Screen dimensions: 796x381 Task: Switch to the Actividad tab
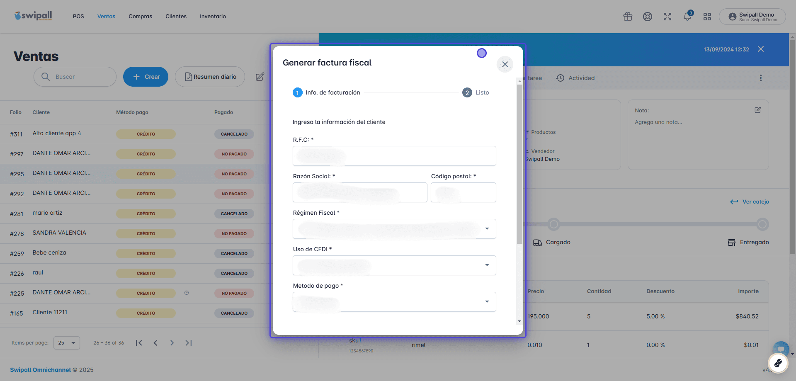click(x=575, y=78)
